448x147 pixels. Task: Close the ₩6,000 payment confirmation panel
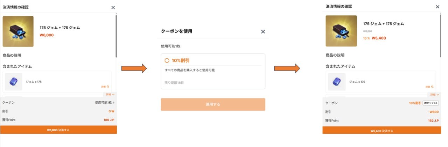point(113,7)
